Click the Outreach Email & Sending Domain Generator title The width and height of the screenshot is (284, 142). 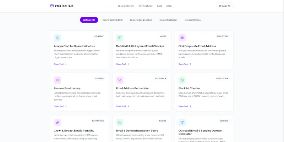(x=200, y=132)
